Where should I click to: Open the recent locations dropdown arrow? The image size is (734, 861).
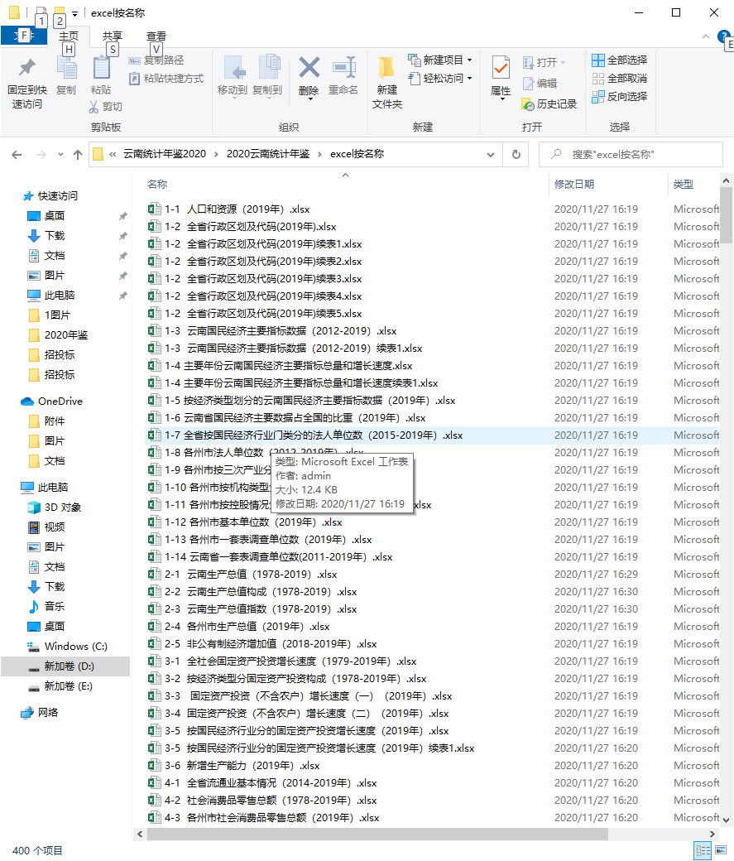coord(60,155)
